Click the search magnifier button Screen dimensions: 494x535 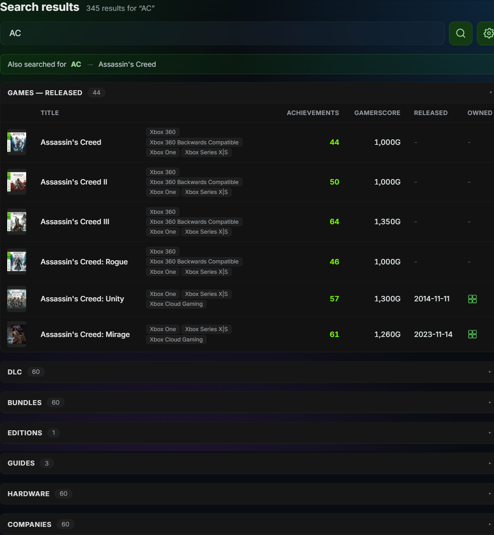[x=461, y=33]
